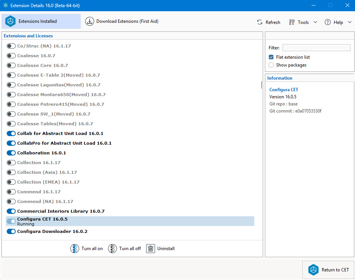Click the Uninstall trash can icon
The image size is (355, 280).
pos(151,249)
